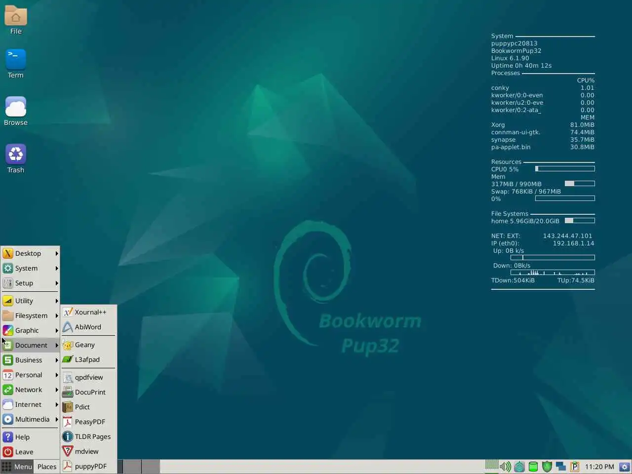Expand the Desktop submenu arrow
The width and height of the screenshot is (632, 474).
coord(57,253)
